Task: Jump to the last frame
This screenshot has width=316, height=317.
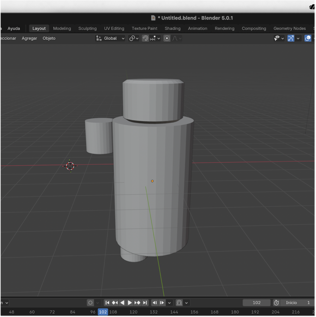Action: tap(145, 302)
